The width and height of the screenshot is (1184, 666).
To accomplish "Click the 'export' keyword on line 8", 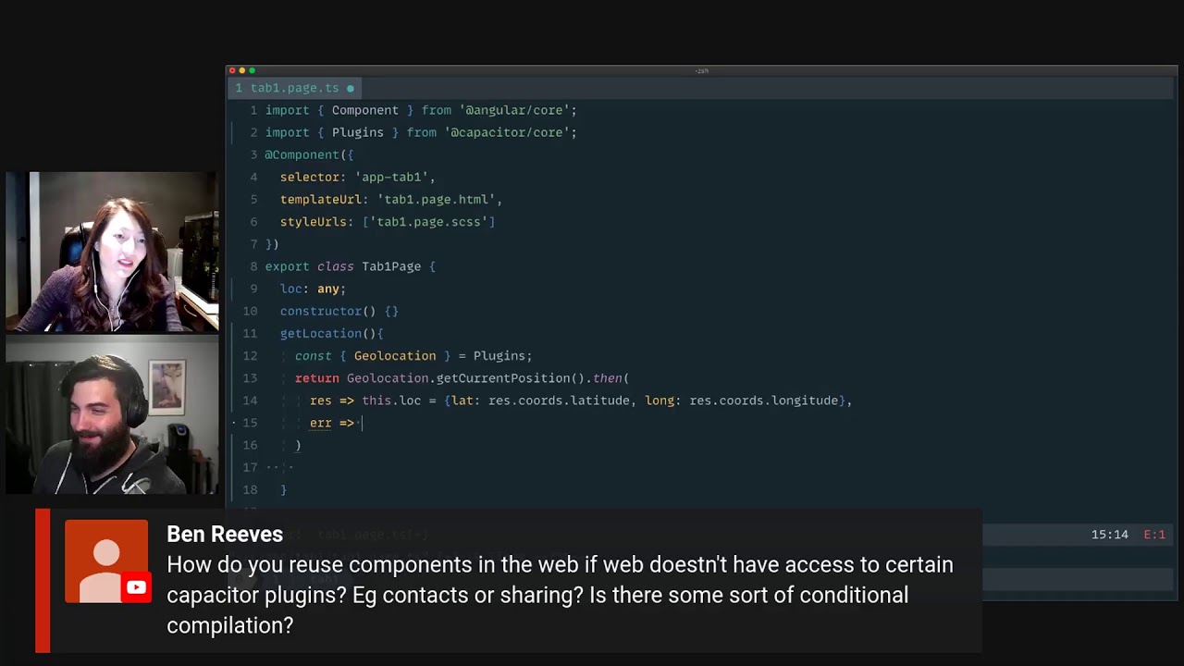I will click(x=288, y=266).
